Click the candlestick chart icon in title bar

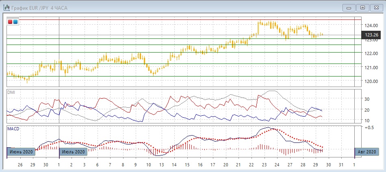[7, 8]
